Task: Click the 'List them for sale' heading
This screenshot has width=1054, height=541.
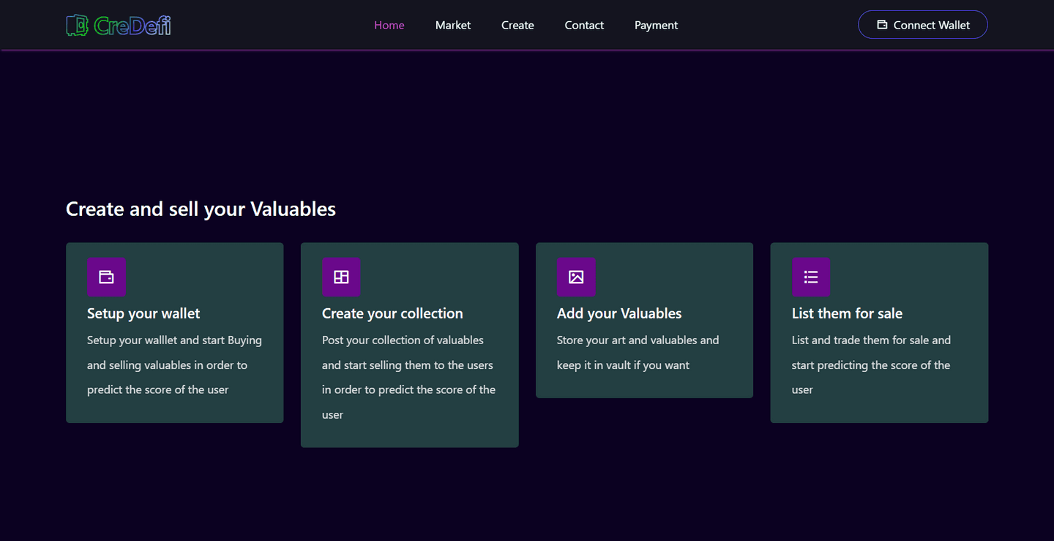Action: (x=847, y=313)
